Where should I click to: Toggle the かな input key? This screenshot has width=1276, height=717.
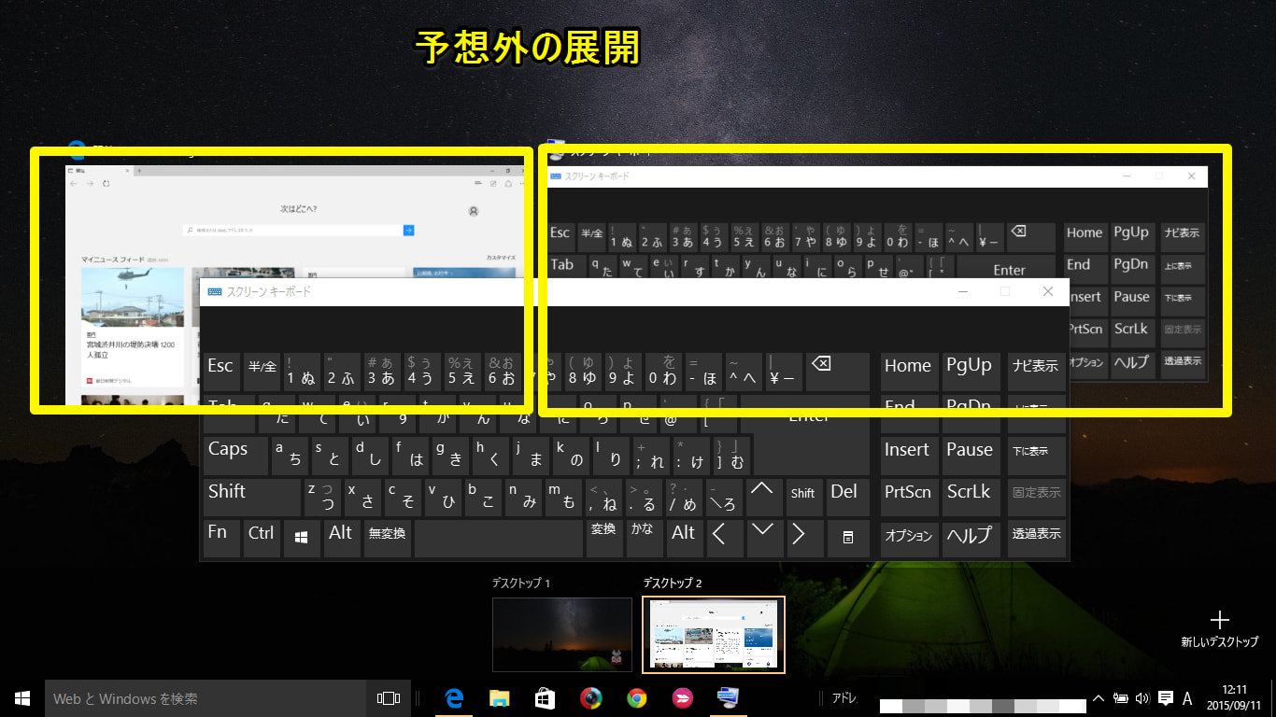pyautogui.click(x=642, y=536)
